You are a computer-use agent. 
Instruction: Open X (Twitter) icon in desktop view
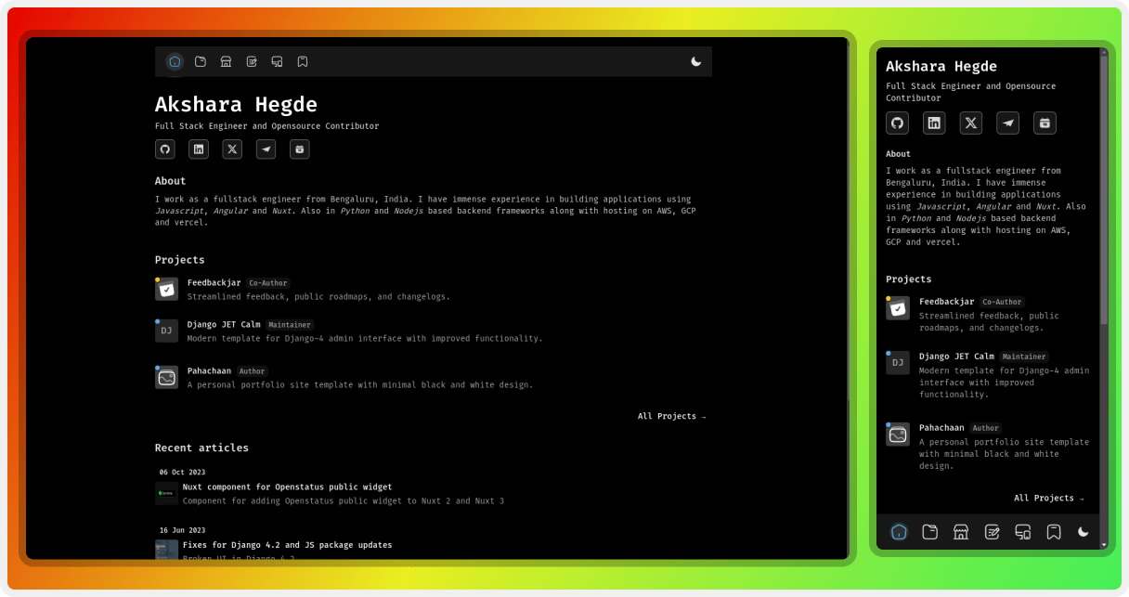[x=232, y=149]
